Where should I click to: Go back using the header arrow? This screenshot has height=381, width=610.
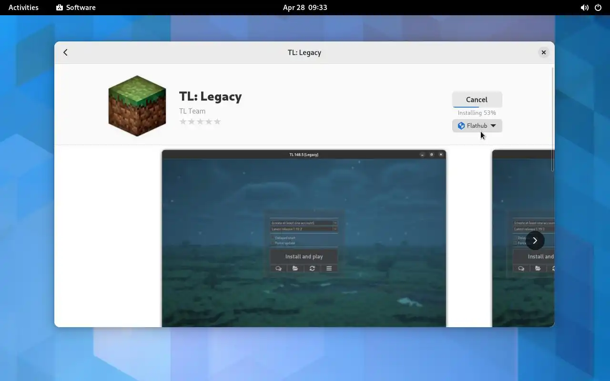pyautogui.click(x=65, y=52)
